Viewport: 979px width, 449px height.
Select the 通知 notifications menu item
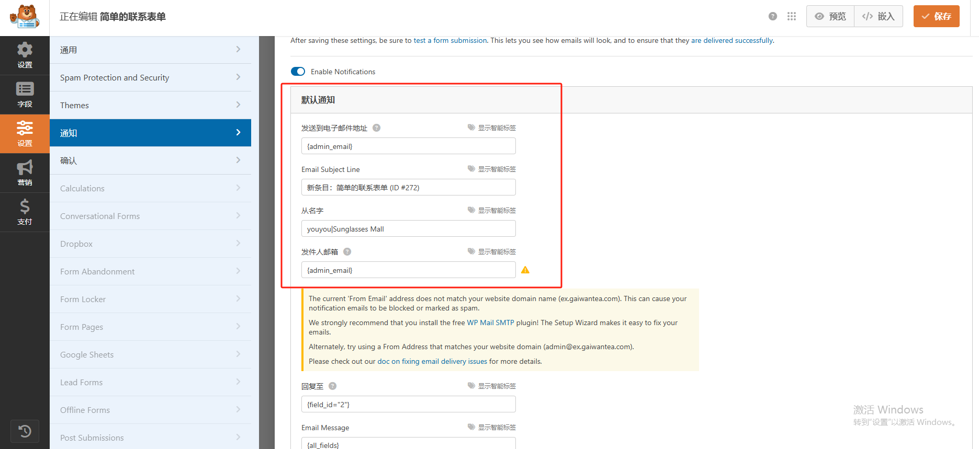tap(150, 133)
